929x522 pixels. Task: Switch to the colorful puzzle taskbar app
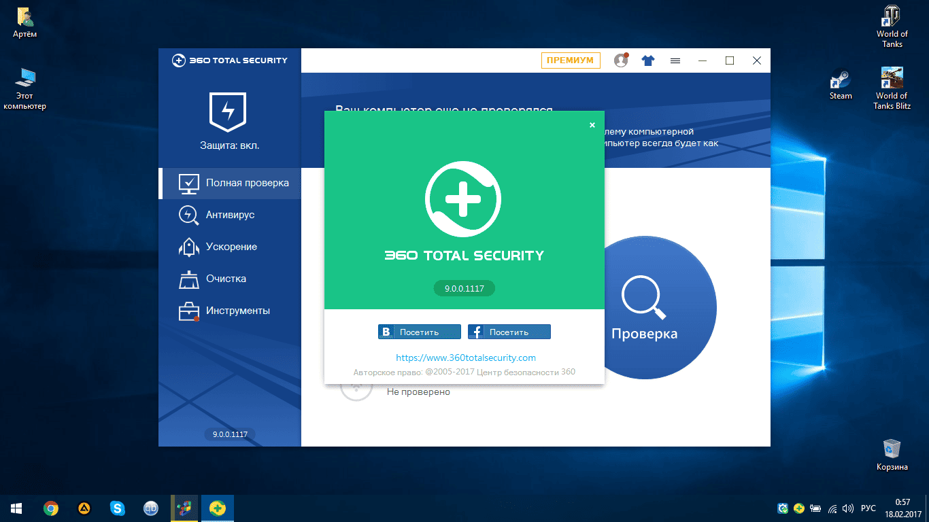point(184,508)
